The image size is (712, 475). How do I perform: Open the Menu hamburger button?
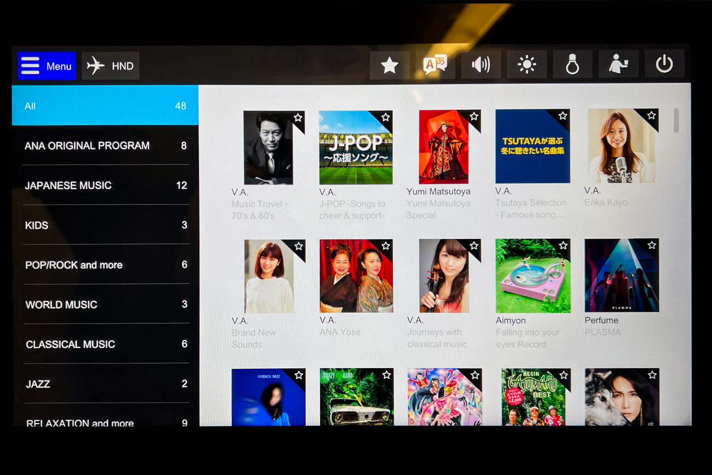point(47,66)
